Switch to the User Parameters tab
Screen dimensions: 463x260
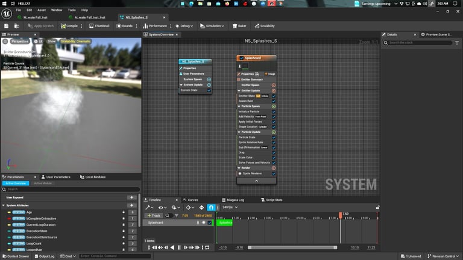click(56, 177)
